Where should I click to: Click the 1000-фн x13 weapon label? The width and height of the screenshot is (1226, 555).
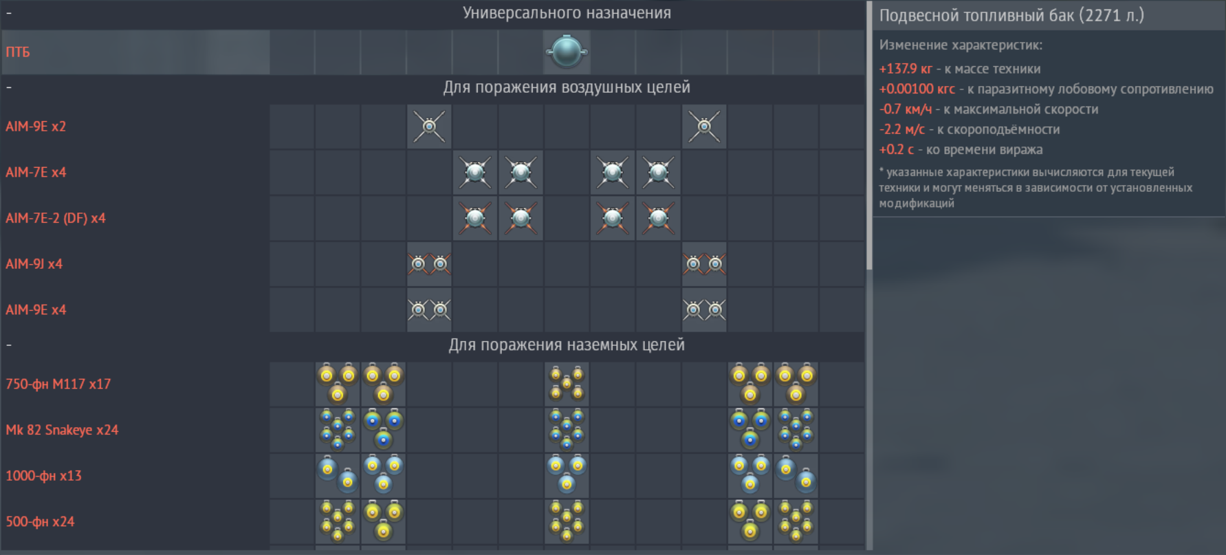pyautogui.click(x=43, y=476)
